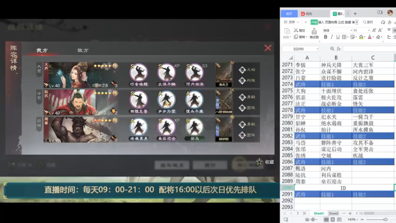Image resolution: width=396 pixels, height=223 pixels.
Task: Open 大乔's equipment card thumbnail
Action: 224,75
